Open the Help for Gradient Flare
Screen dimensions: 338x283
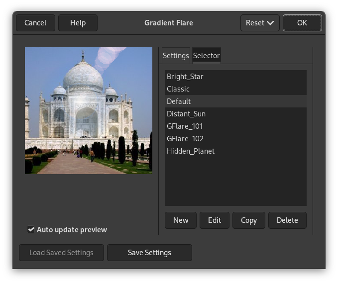coord(78,23)
